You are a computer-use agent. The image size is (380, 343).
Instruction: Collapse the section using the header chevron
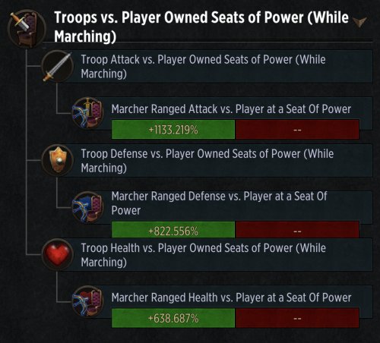pos(360,22)
